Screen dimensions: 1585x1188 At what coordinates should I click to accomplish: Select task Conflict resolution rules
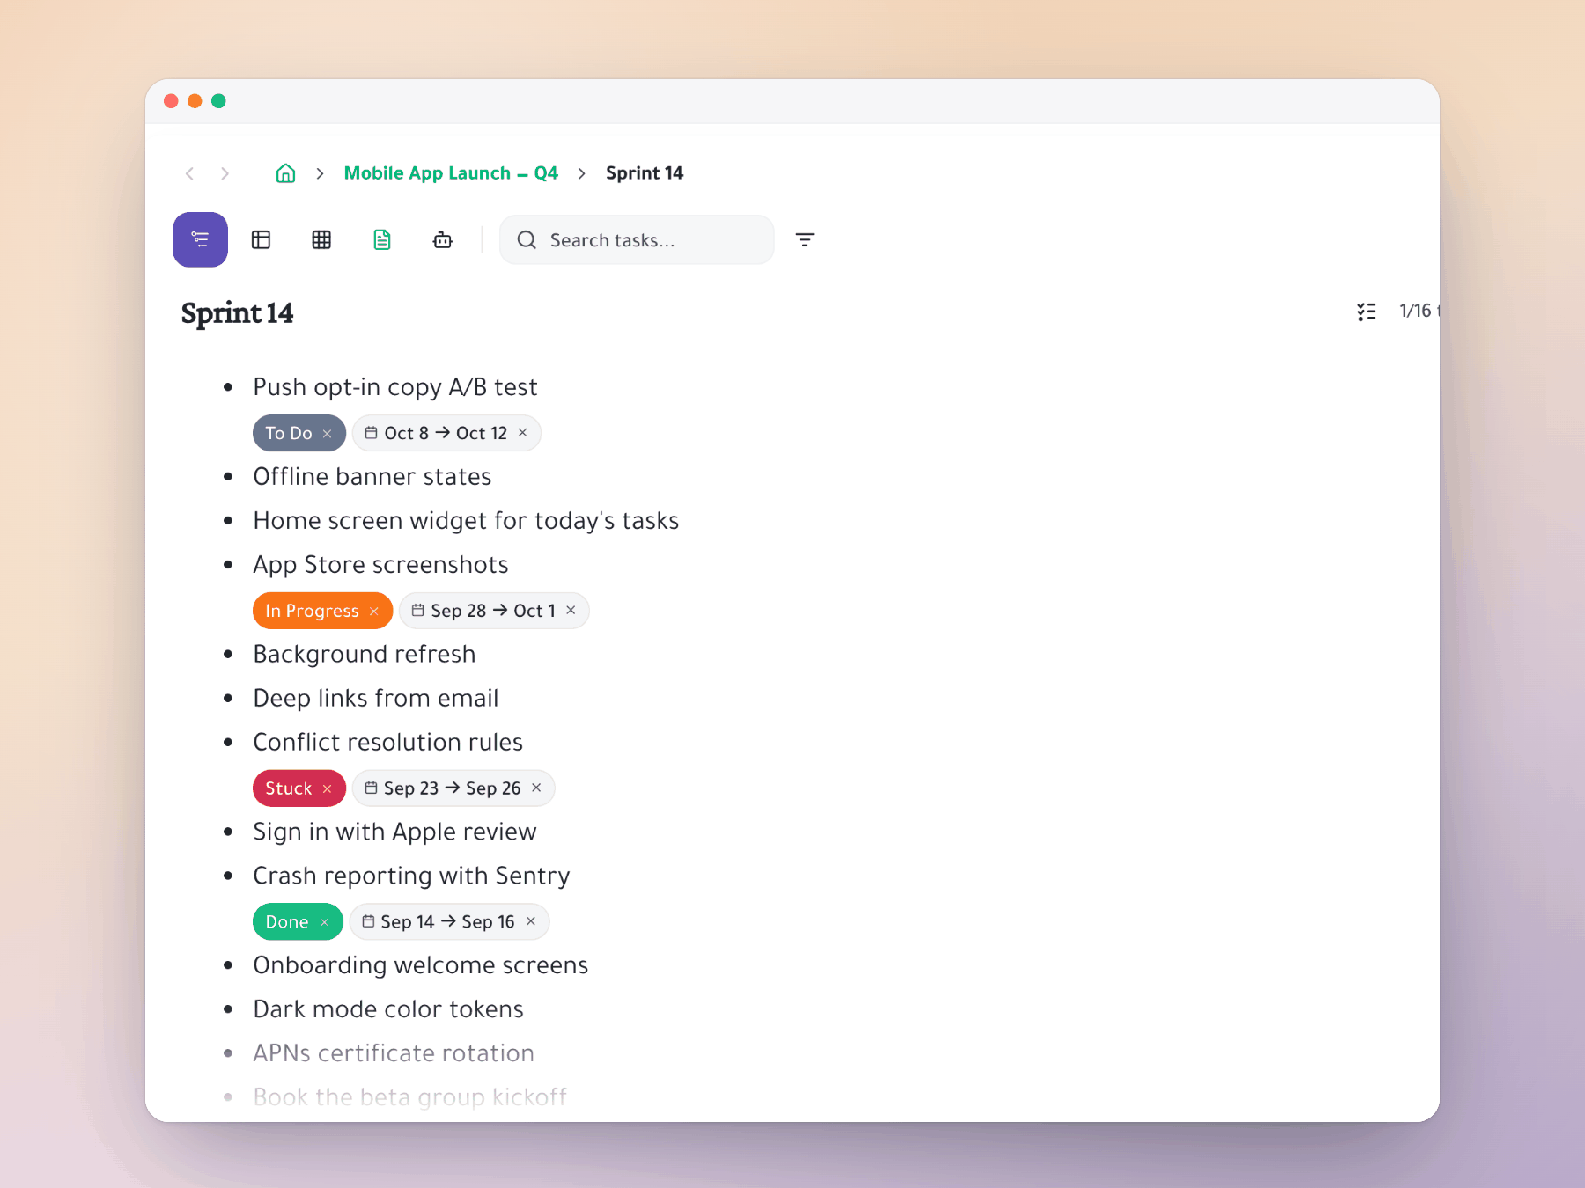click(388, 743)
